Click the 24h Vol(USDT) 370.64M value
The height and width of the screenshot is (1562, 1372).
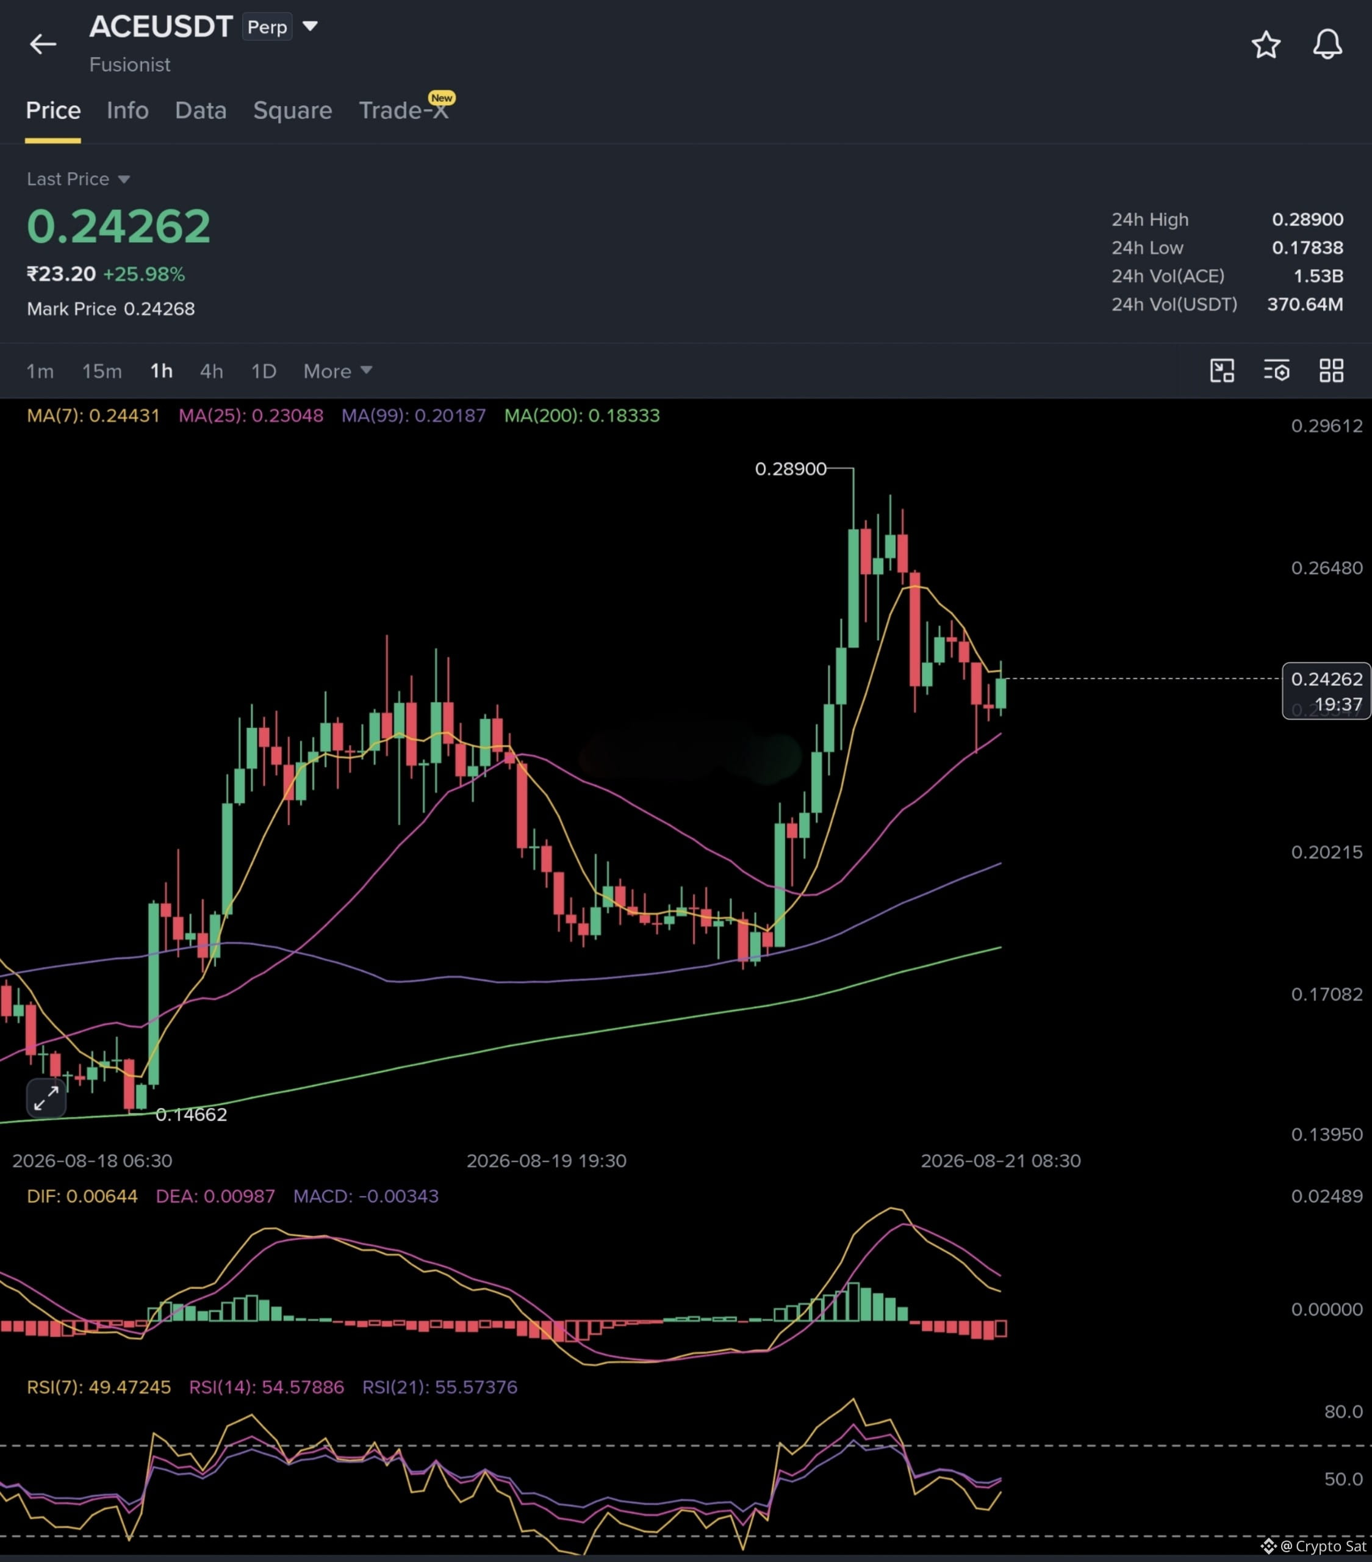pos(1305,304)
